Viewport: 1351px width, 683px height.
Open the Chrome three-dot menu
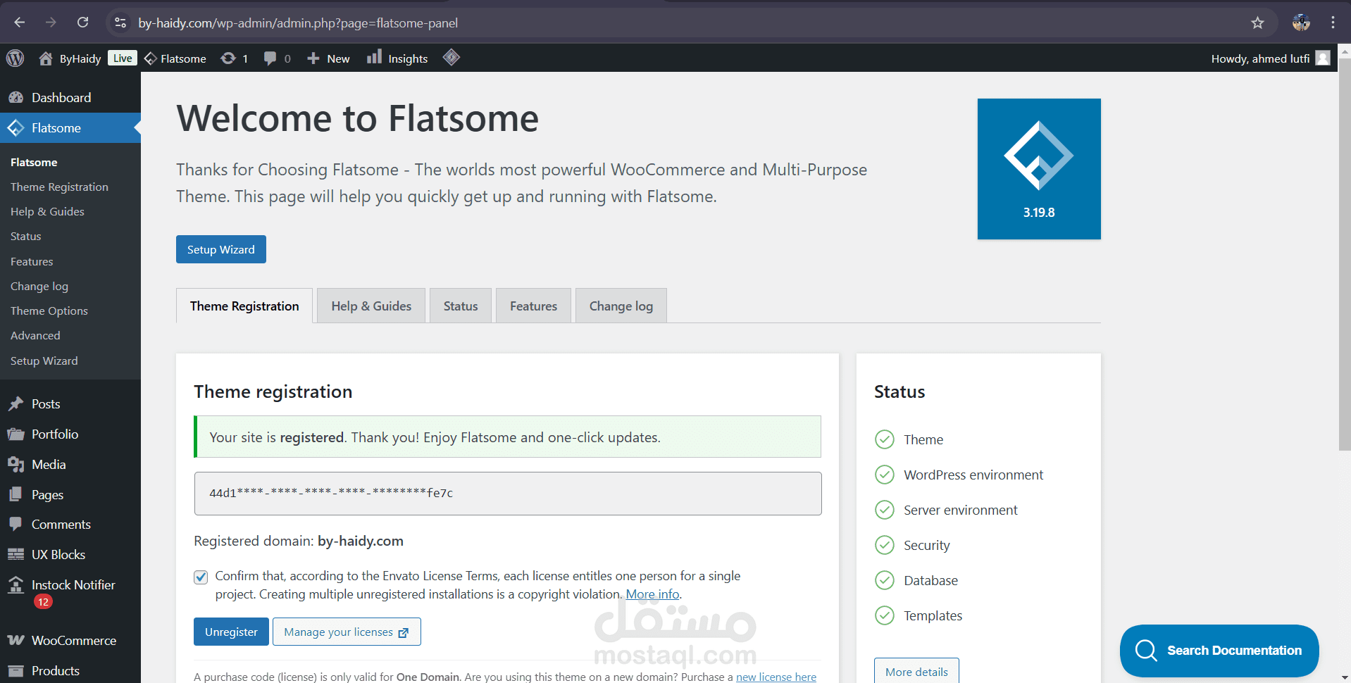(x=1333, y=23)
